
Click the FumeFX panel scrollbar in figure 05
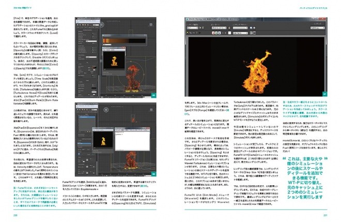point(99,86)
